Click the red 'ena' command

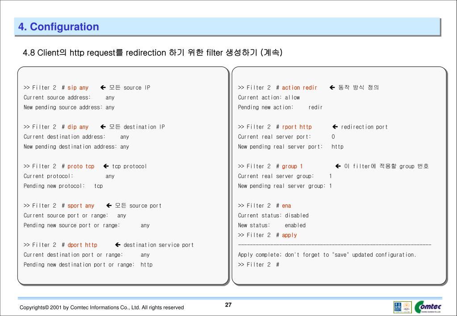(x=286, y=206)
